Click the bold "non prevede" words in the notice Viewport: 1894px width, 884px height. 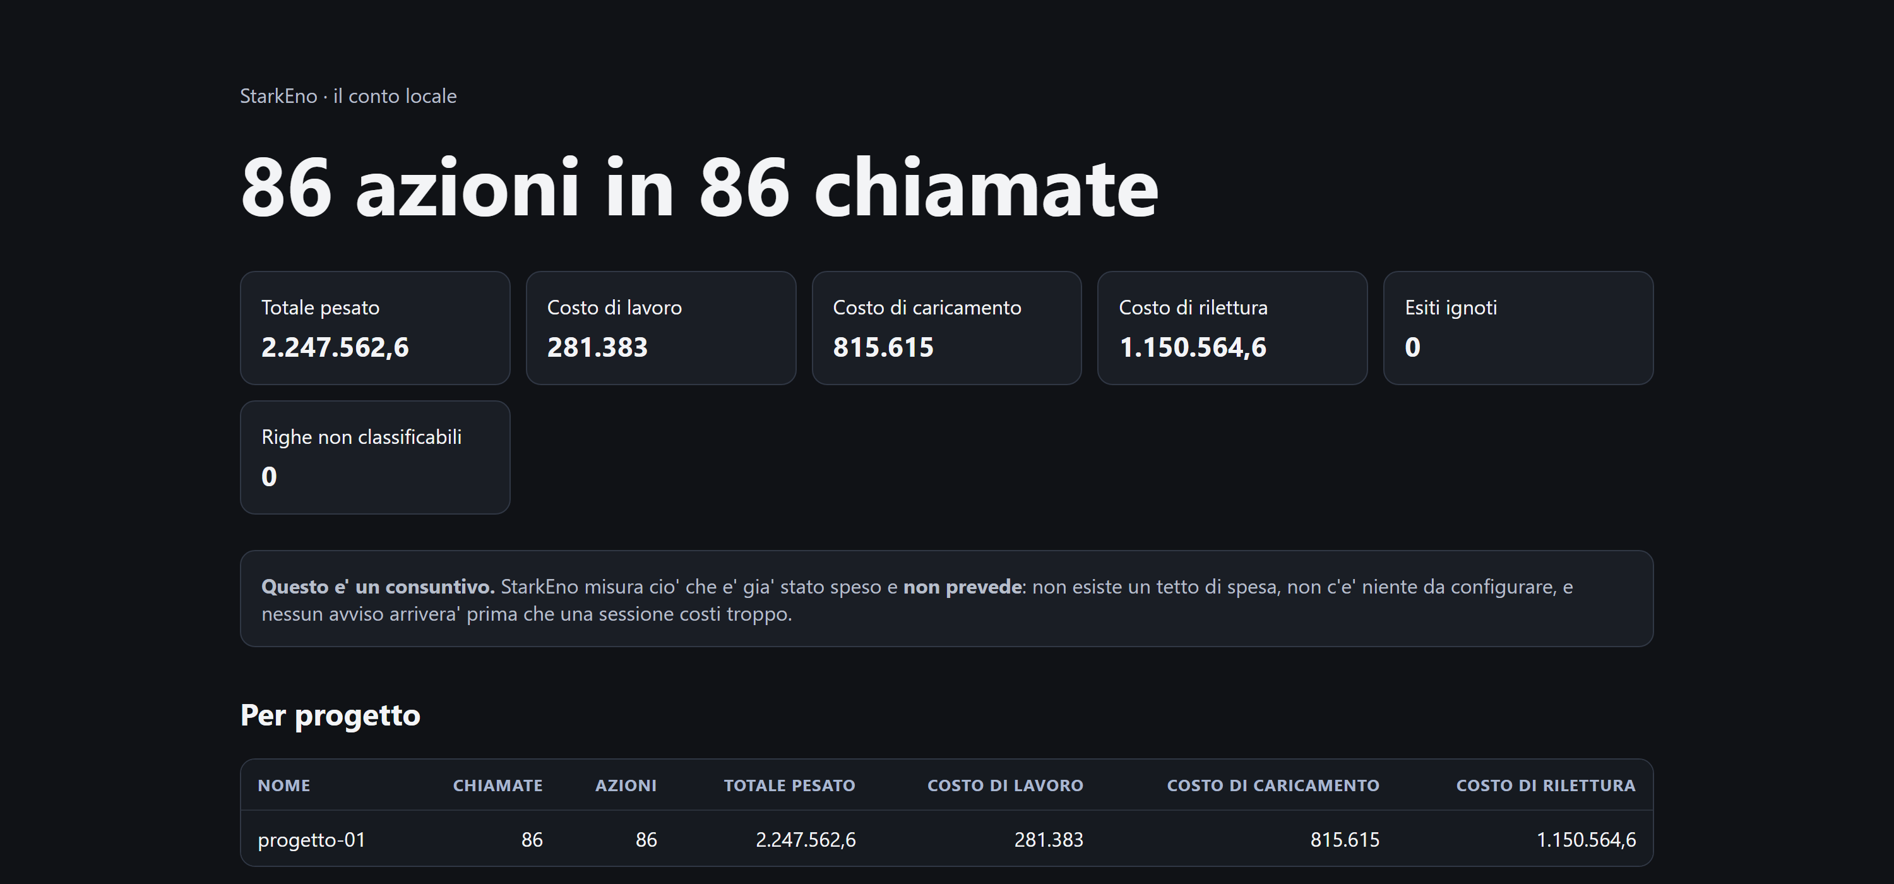(x=962, y=587)
